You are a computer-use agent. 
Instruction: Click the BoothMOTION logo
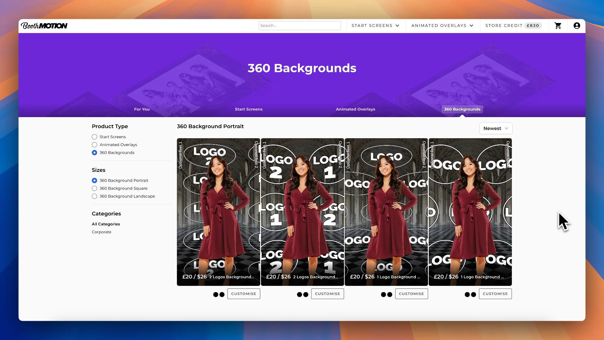click(x=44, y=25)
